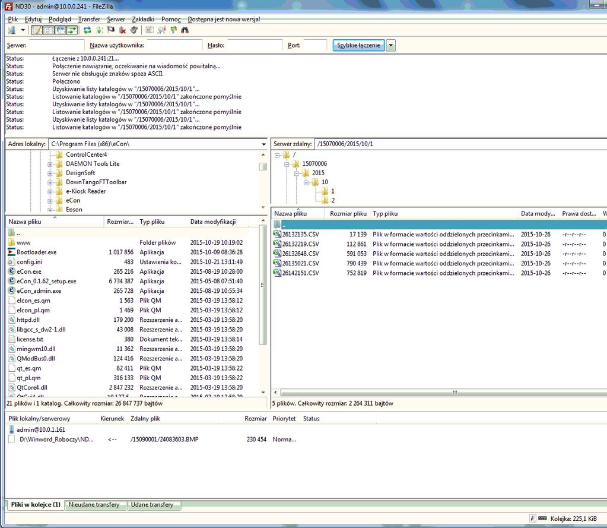This screenshot has height=528, width=607.
Task: Focus the Port input field
Action: 314,45
